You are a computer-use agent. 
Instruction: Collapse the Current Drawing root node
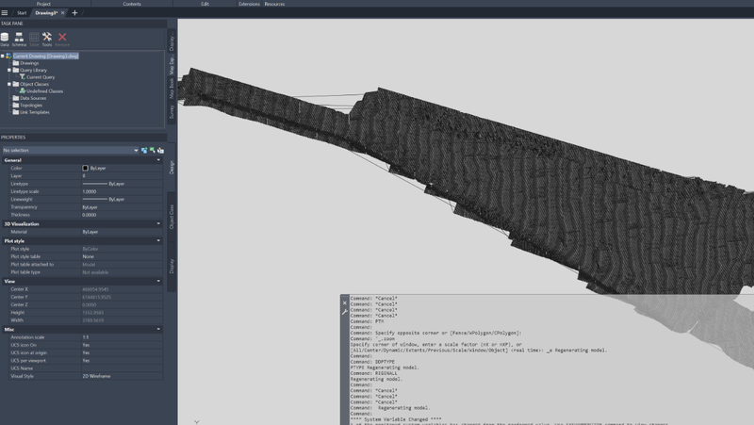3,57
